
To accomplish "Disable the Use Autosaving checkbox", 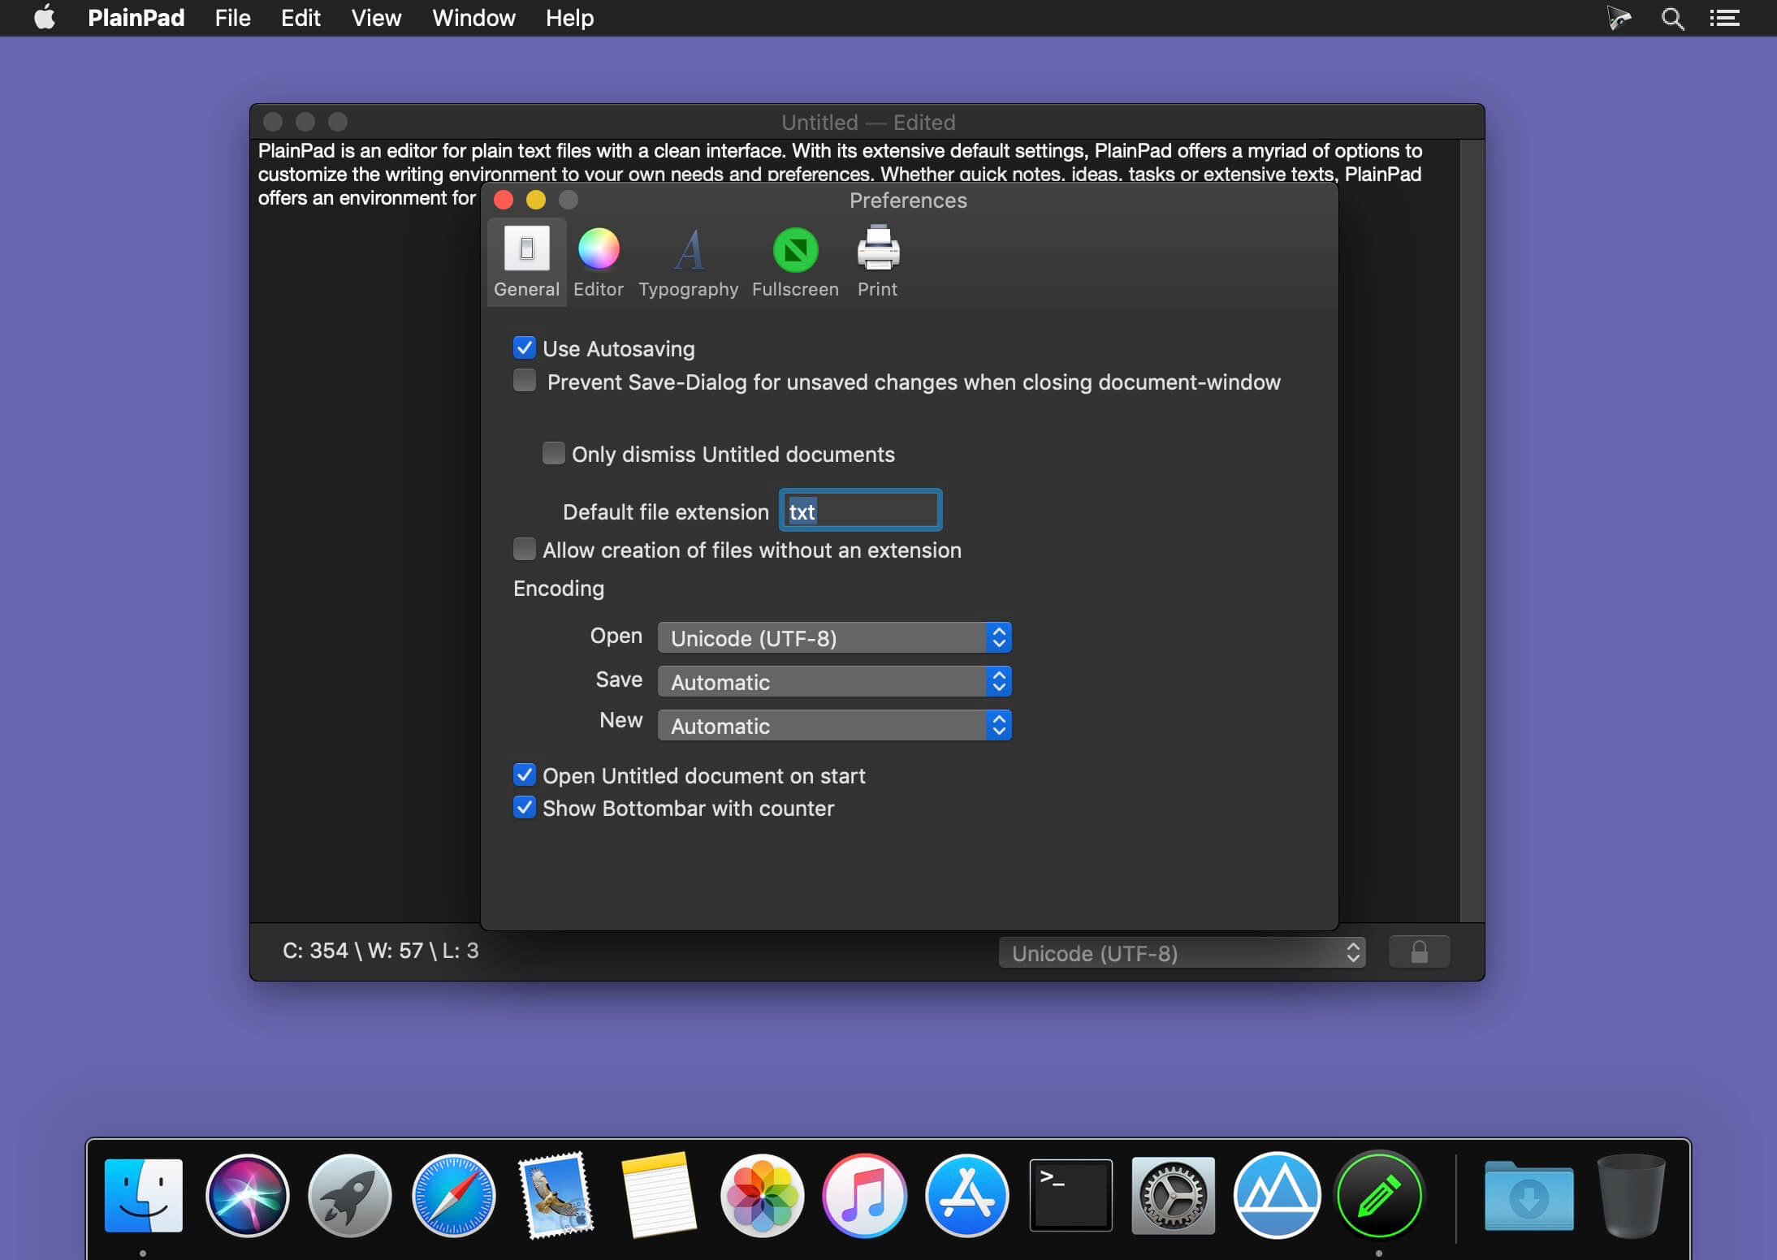I will (x=525, y=348).
